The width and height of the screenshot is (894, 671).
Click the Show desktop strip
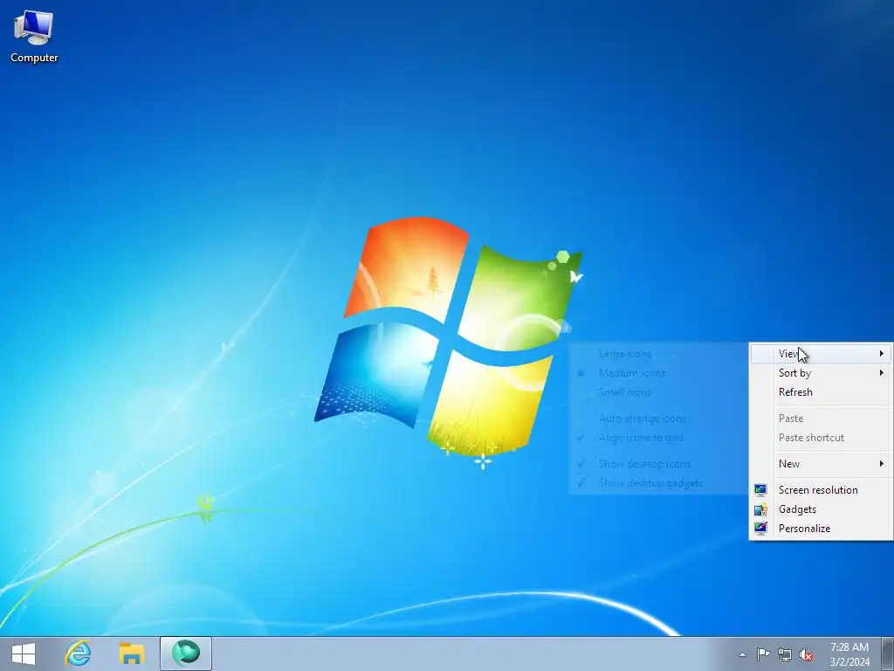click(x=888, y=654)
